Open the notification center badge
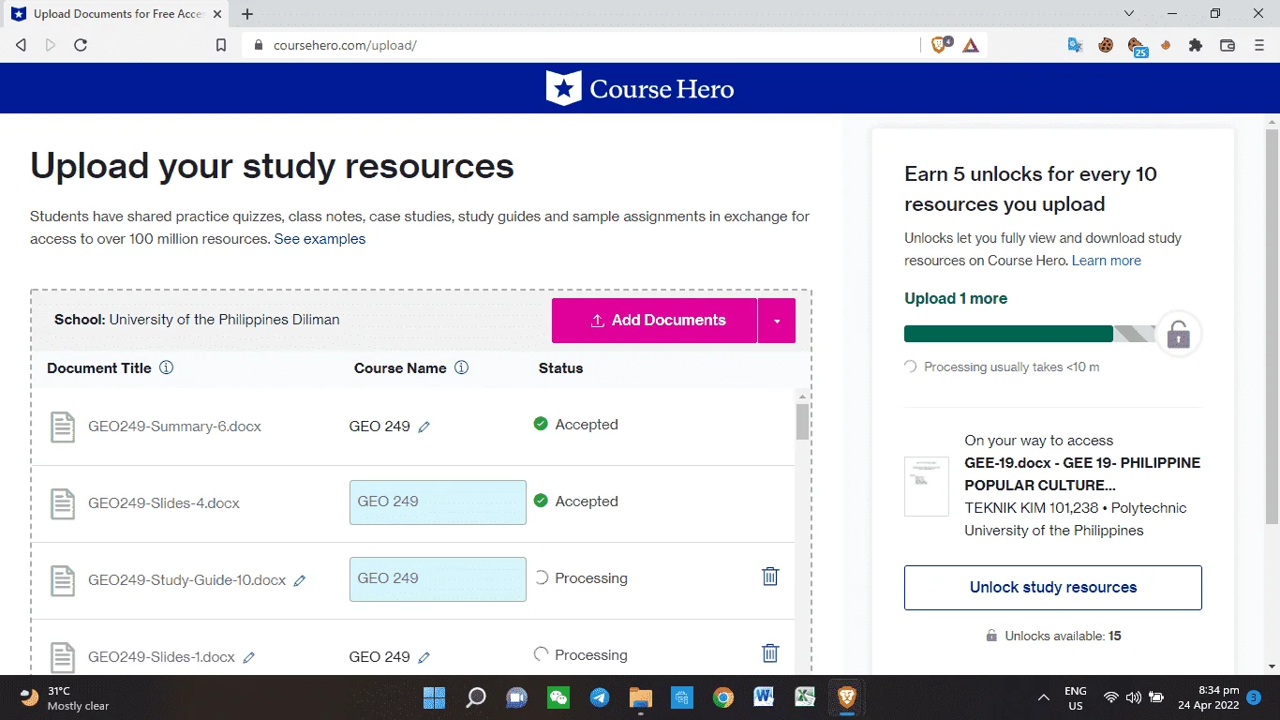1280x720 pixels. [1254, 697]
